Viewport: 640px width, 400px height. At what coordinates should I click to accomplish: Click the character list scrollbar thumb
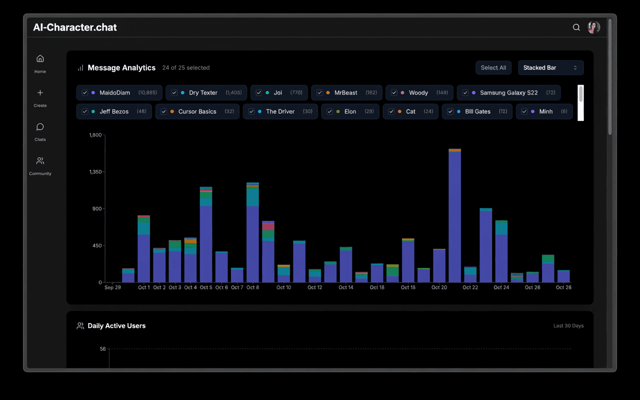click(580, 93)
